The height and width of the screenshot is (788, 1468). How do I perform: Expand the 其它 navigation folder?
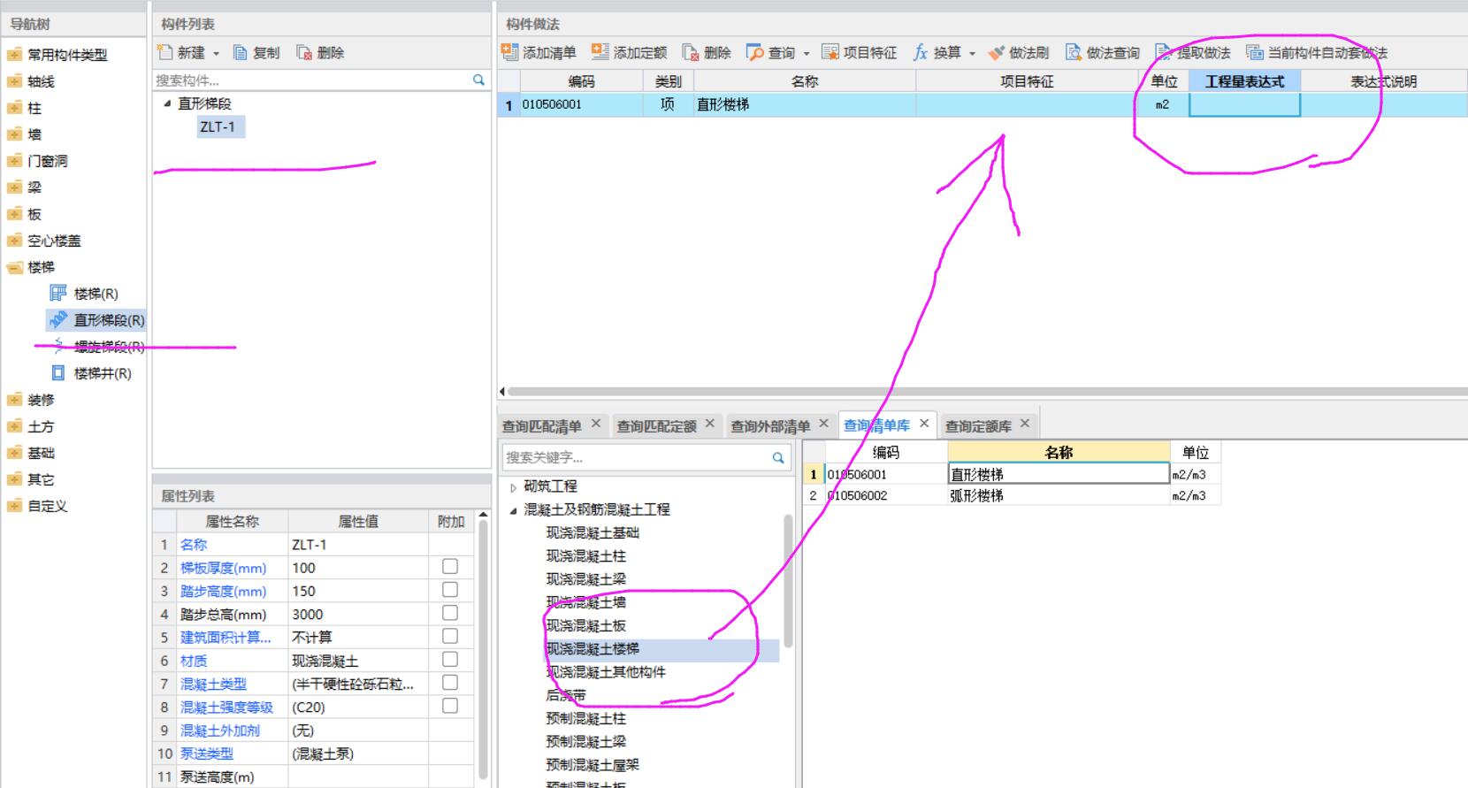(x=14, y=479)
